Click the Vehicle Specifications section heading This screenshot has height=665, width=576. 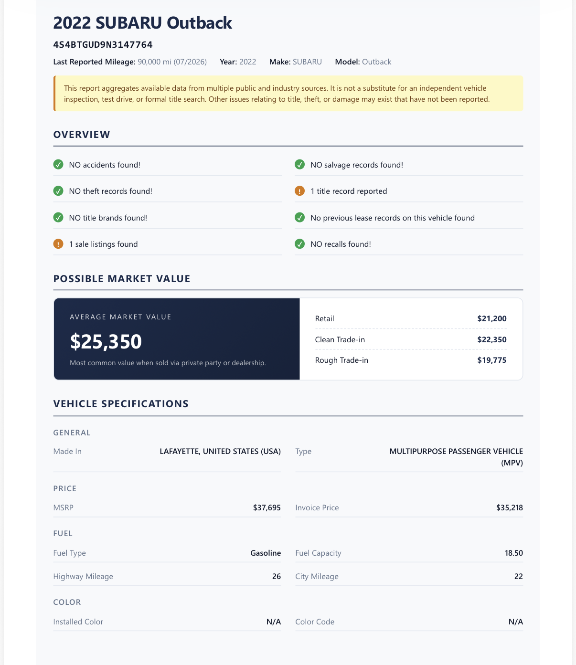click(121, 404)
